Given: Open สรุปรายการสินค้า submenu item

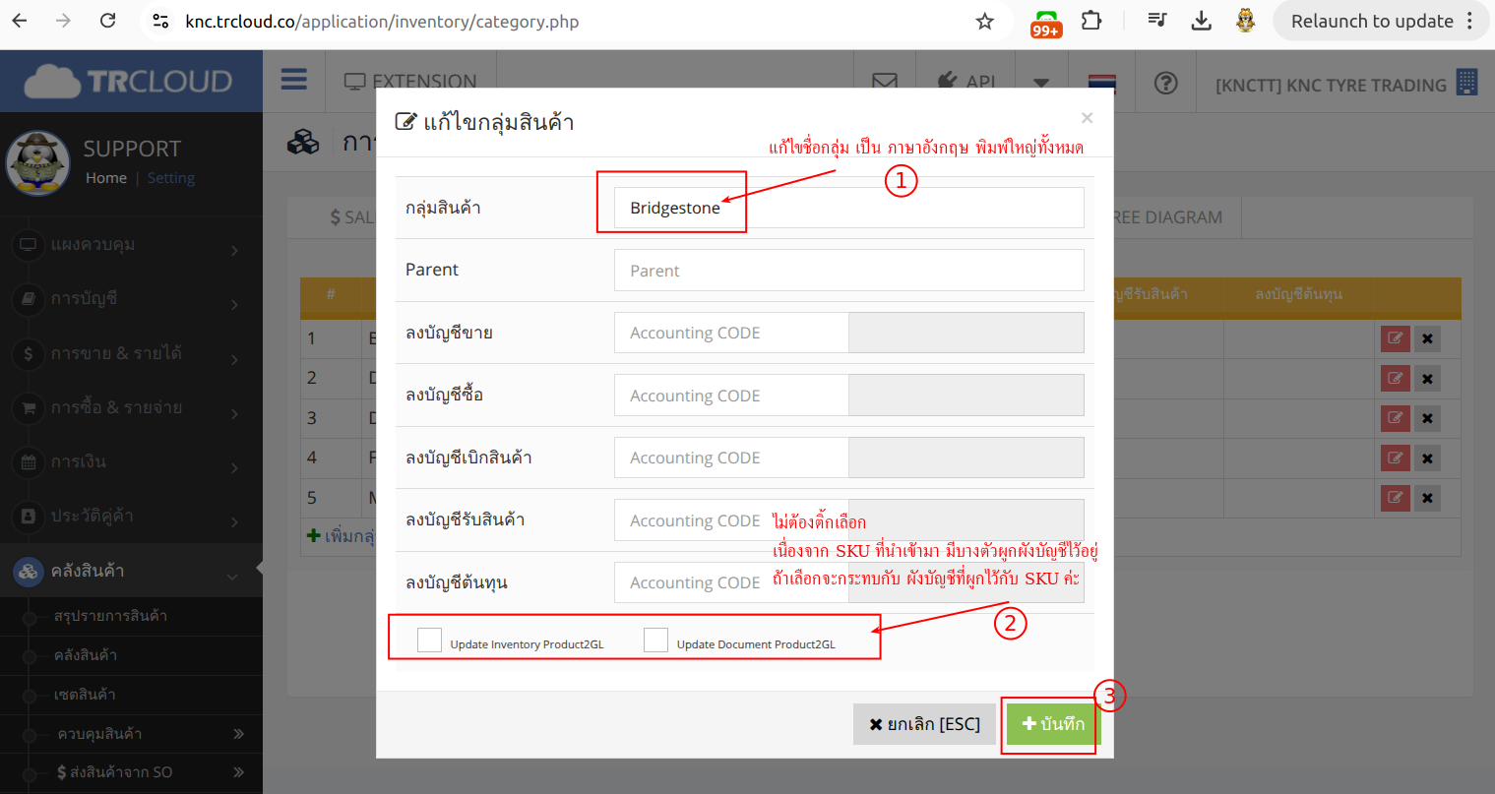Looking at the screenshot, I should coord(110,616).
